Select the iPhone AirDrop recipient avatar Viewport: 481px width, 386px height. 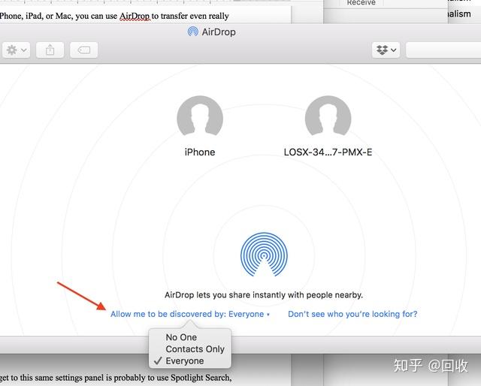coord(200,116)
